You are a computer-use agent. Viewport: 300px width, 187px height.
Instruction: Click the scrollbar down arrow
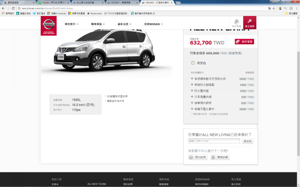coord(298,185)
